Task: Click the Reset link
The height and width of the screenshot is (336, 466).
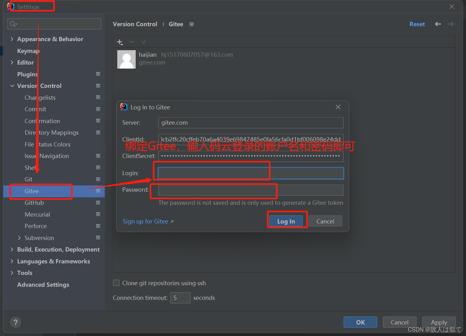Action: 417,24
